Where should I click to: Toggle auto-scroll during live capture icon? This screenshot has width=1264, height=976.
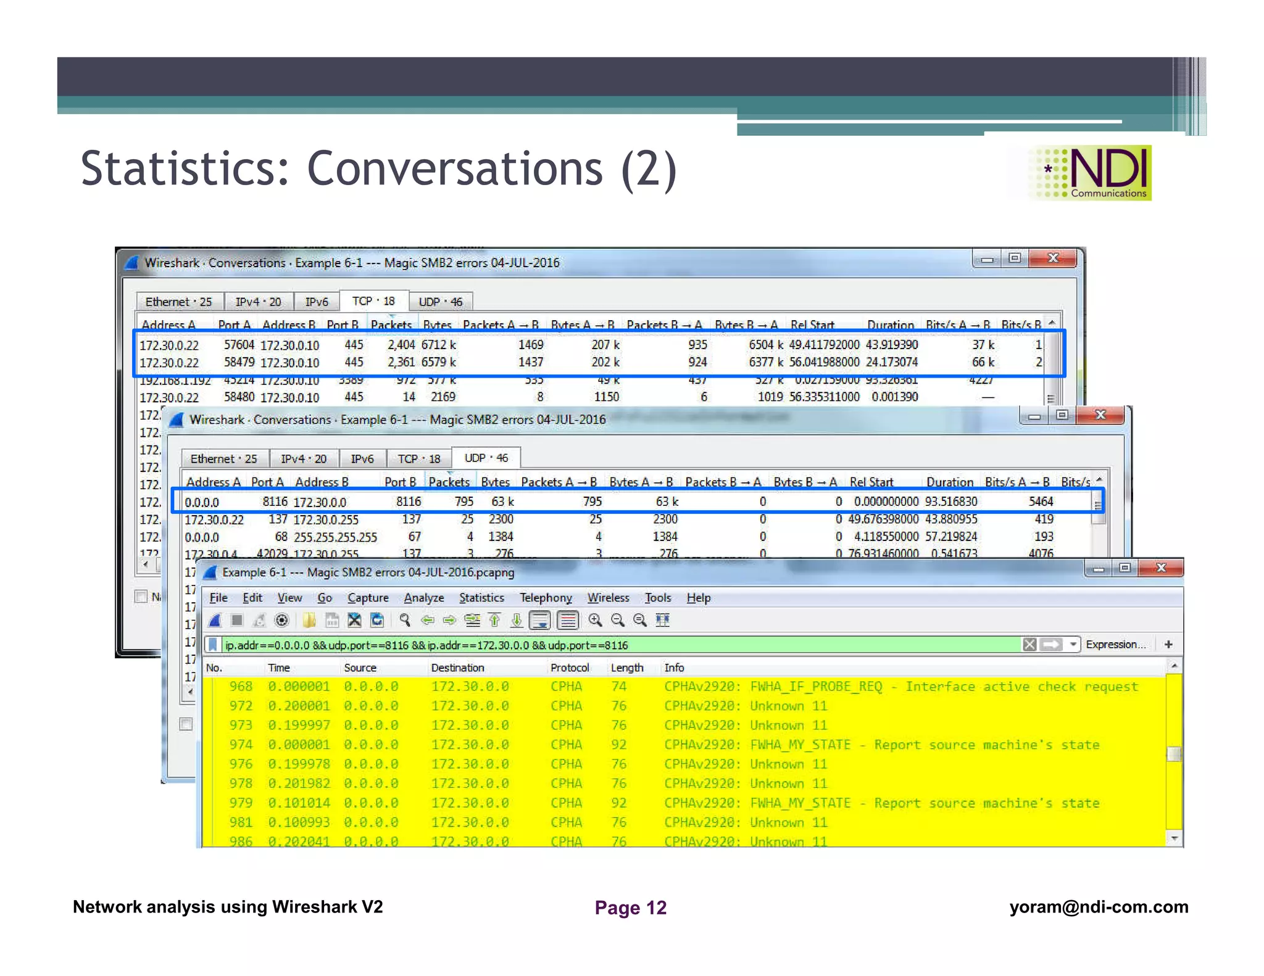(x=541, y=621)
